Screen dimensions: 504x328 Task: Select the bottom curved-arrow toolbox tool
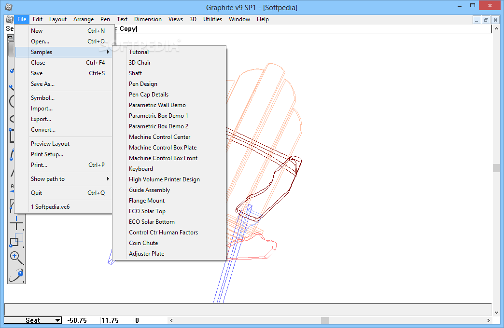(16, 275)
